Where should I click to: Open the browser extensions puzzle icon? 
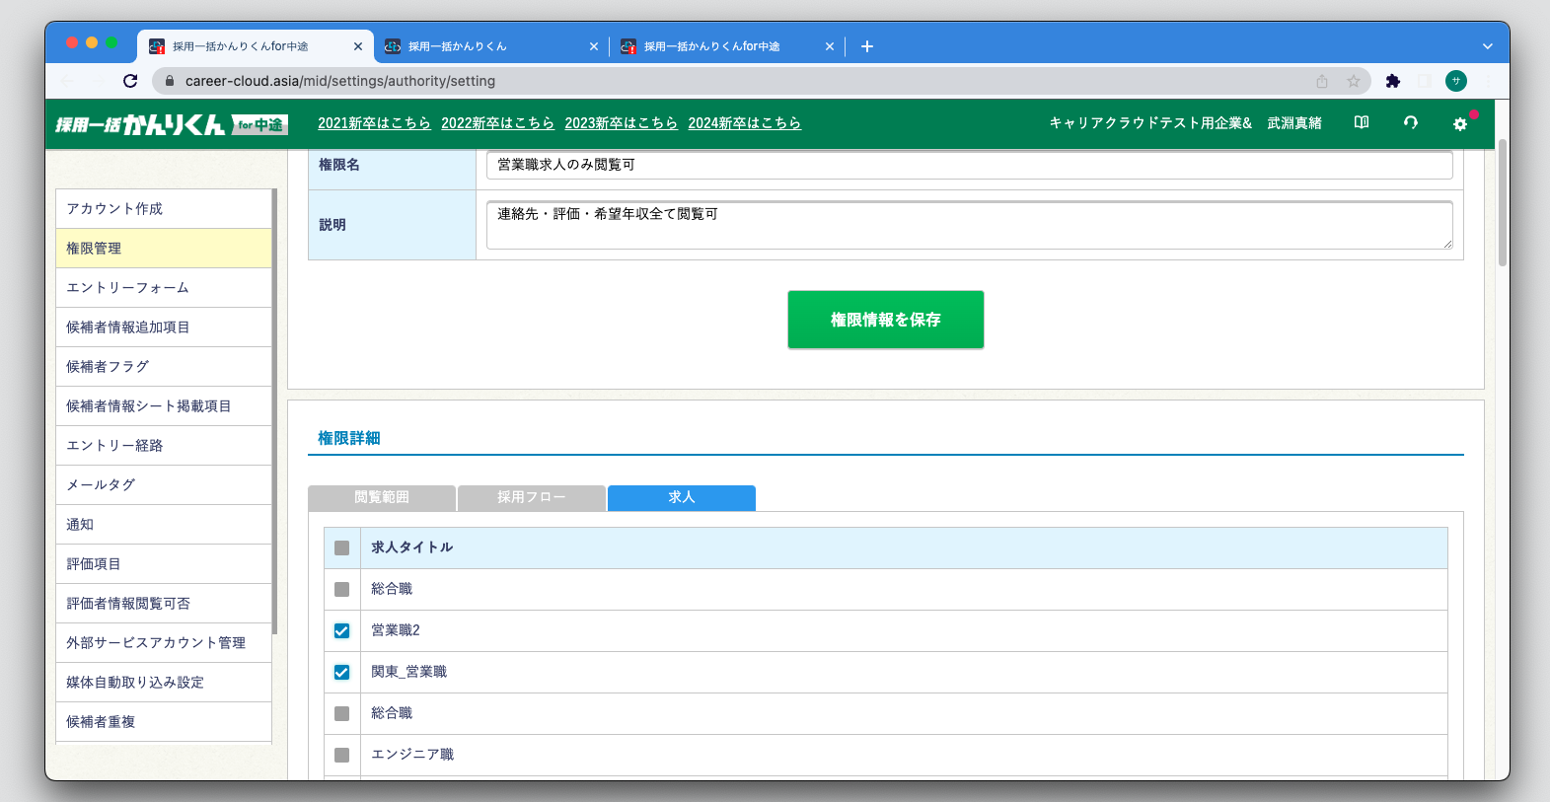coord(1393,81)
